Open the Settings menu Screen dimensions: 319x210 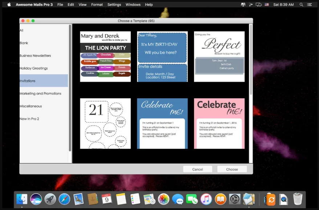[x=114, y=4]
